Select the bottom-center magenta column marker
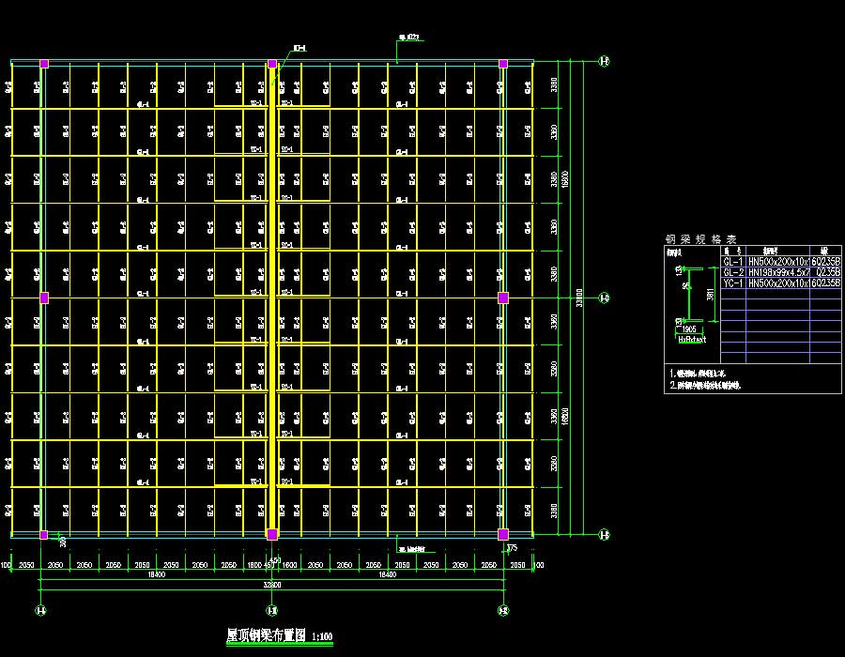845x657 pixels. pyautogui.click(x=272, y=534)
